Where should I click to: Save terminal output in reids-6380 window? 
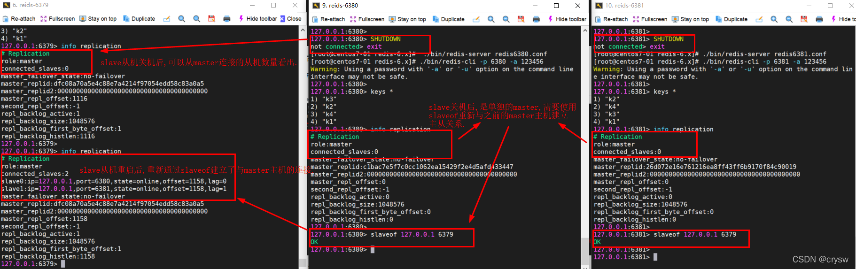tap(521, 19)
